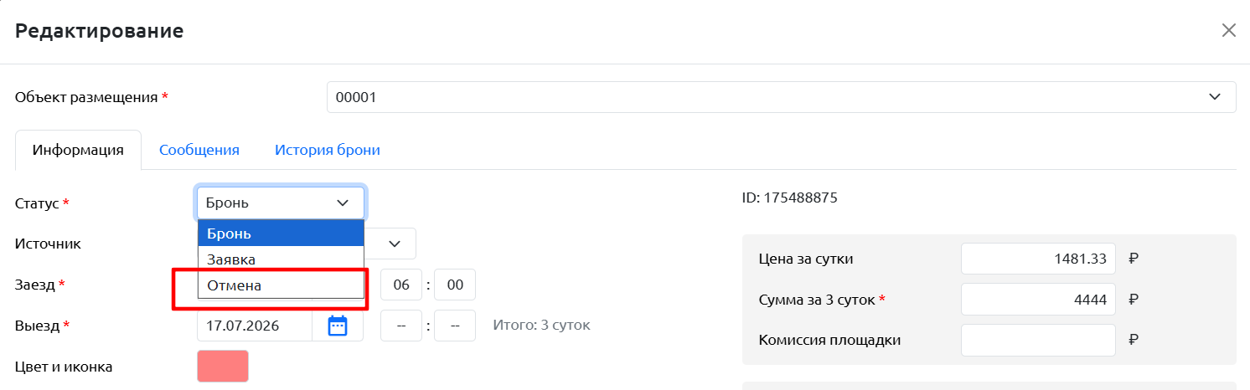Expand the Источник dropdown arrow
This screenshot has width=1250, height=390.
pyautogui.click(x=395, y=244)
